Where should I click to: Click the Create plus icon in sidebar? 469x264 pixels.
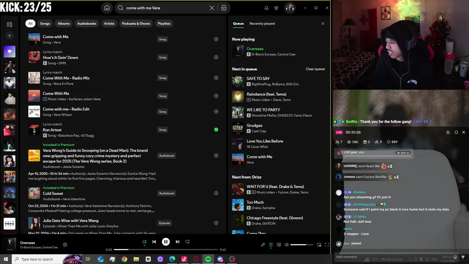[10, 36]
